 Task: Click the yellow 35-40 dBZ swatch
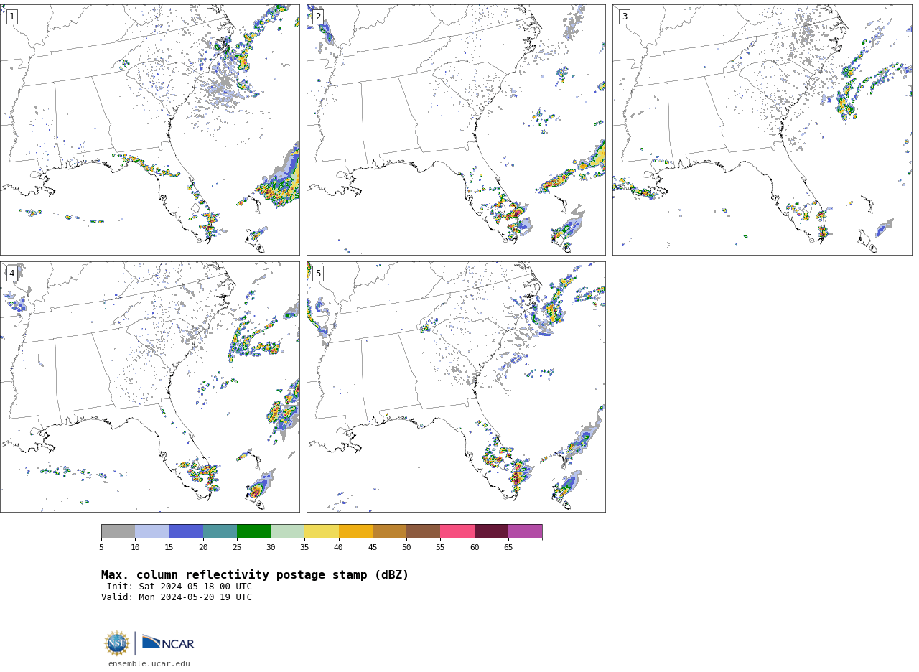click(x=322, y=531)
